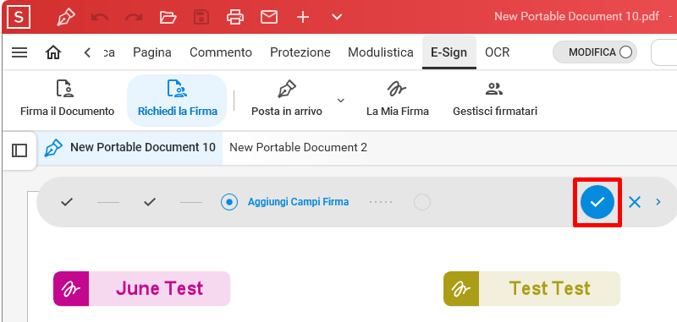
Task: Toggle the sidebar panel icon
Action: coord(19,150)
